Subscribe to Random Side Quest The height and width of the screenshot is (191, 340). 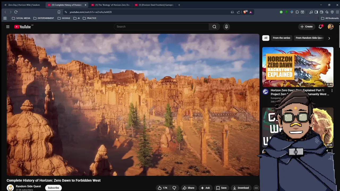(x=53, y=188)
